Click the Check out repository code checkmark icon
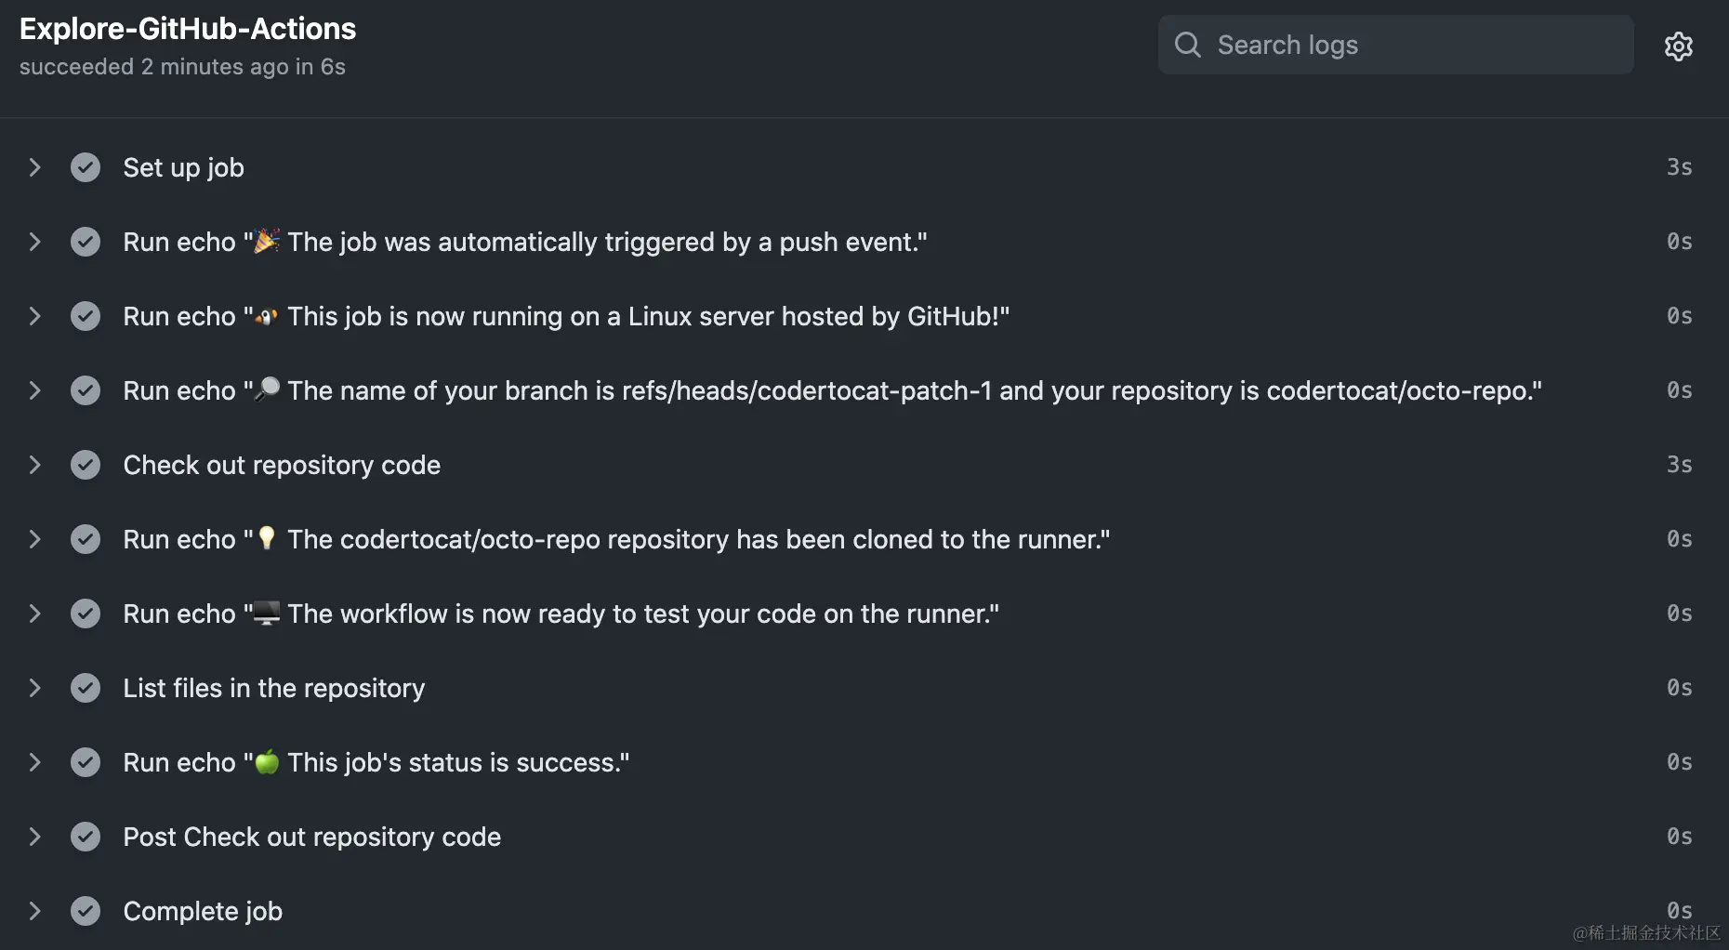 (86, 465)
